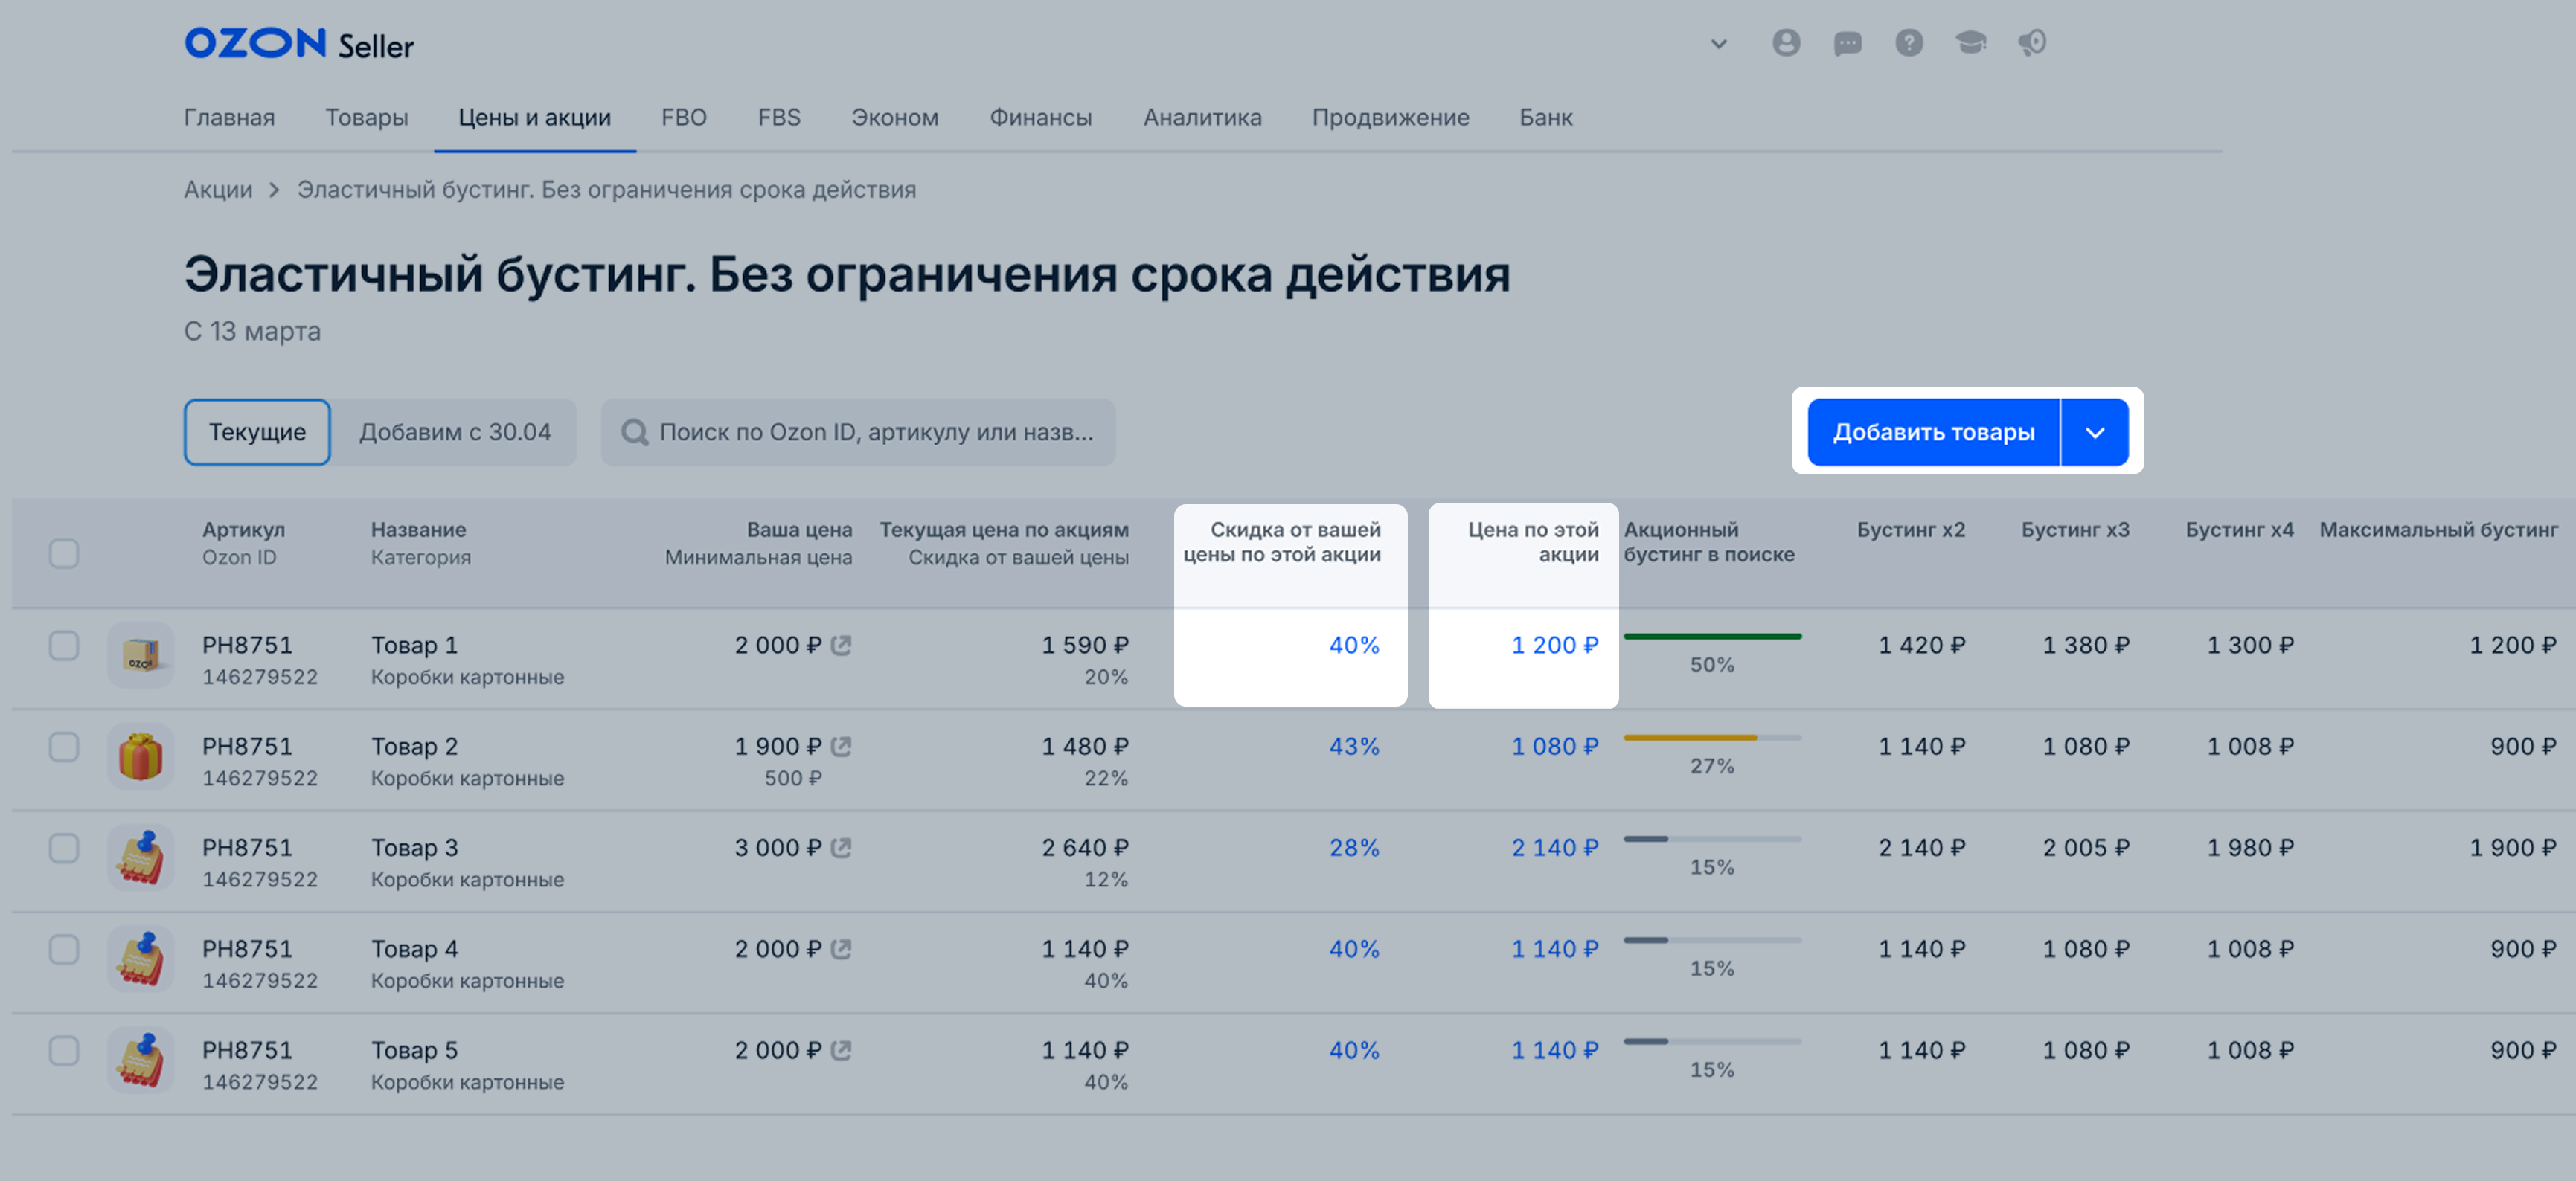Click the 28% discount link for Товар 3
This screenshot has width=2576, height=1181.
(x=1354, y=847)
